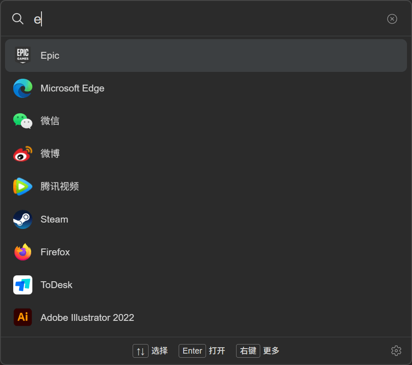The image size is (412, 365).
Task: Click the Tencent Video 腾讯视频 icon
Action: point(23,187)
